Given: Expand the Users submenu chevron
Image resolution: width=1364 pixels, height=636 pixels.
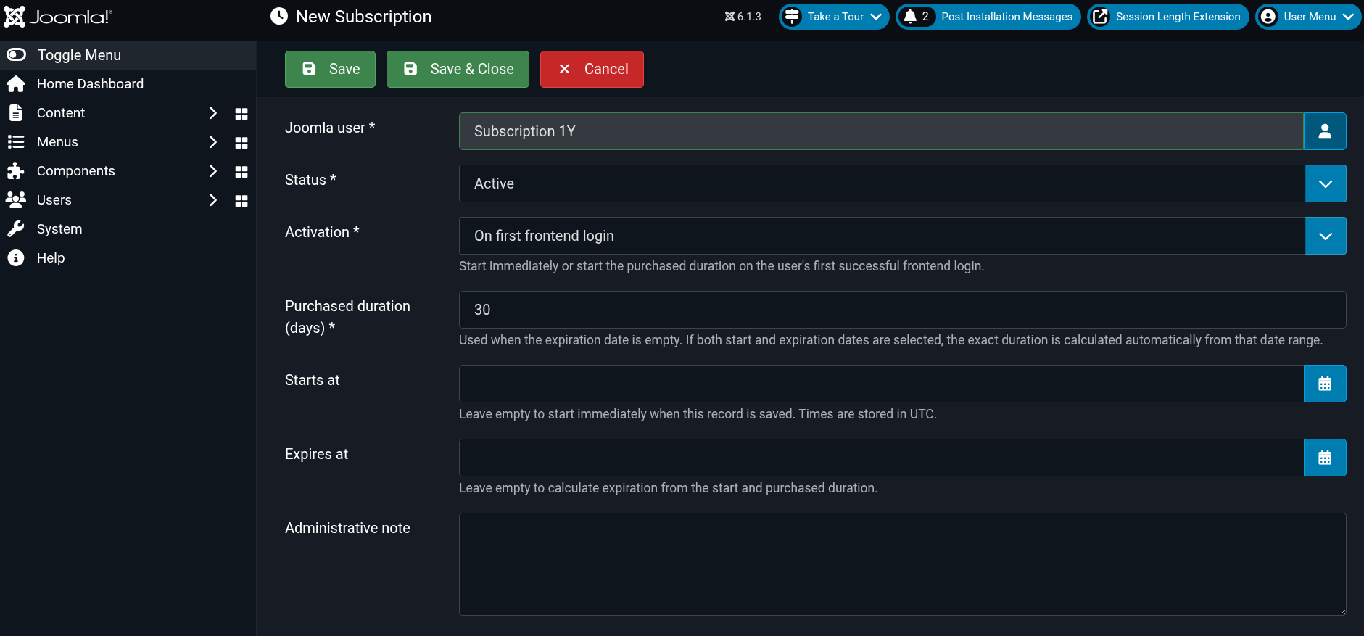Looking at the screenshot, I should click(x=212, y=200).
